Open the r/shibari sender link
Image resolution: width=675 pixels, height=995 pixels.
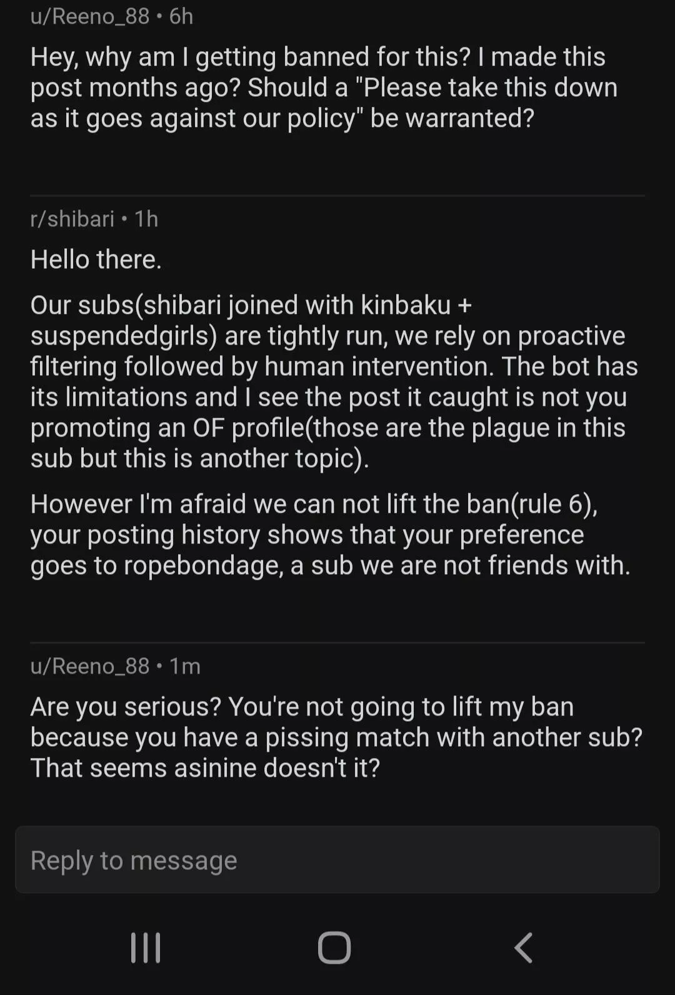[72, 219]
